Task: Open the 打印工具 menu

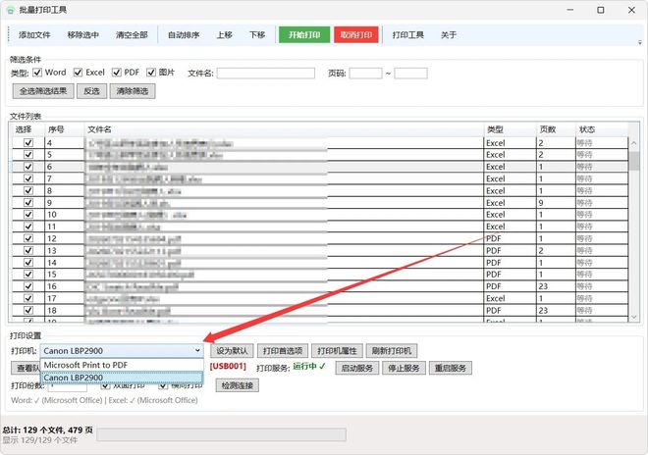Action: (x=407, y=35)
